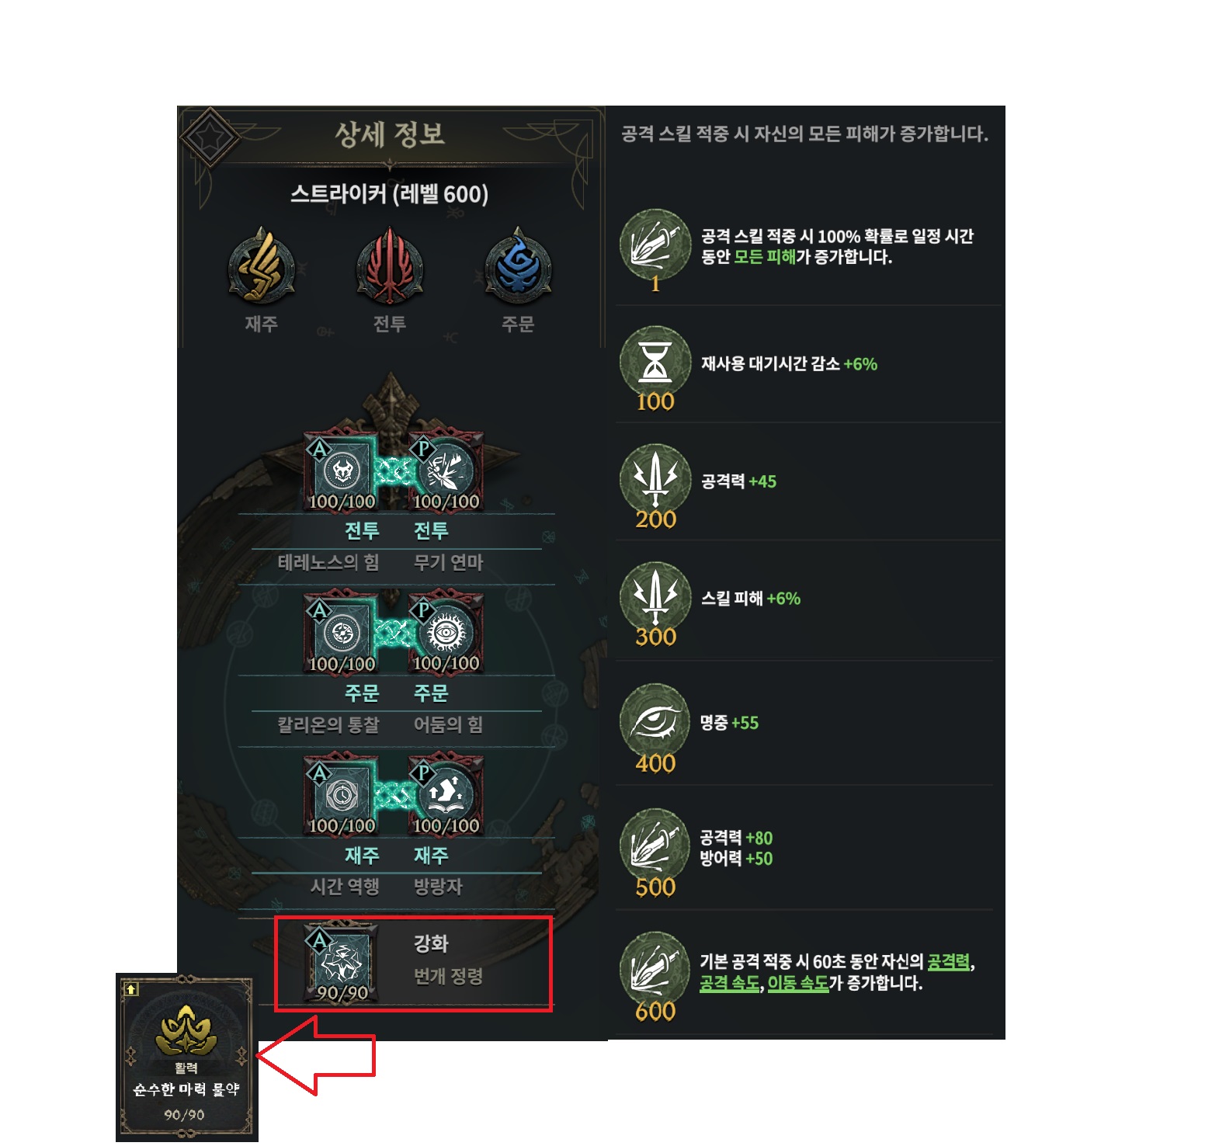
Task: Click the 방랑자 passive skill icon
Action: coord(446,796)
